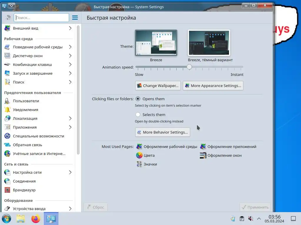The image size is (301, 225).
Task: Click More Behavior Settings button
Action: click(163, 132)
